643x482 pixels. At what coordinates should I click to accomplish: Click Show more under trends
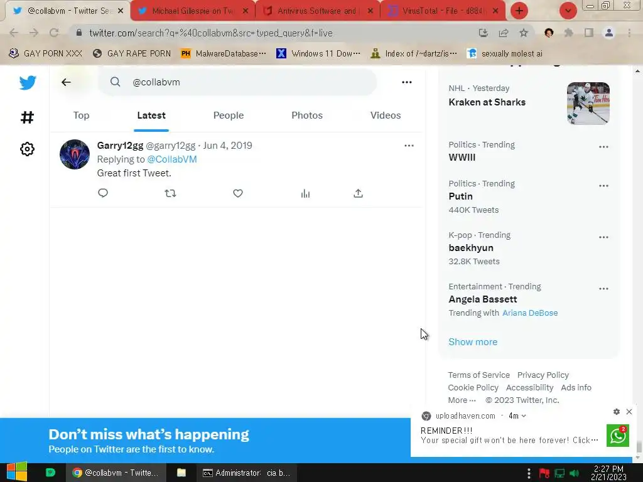(x=473, y=342)
